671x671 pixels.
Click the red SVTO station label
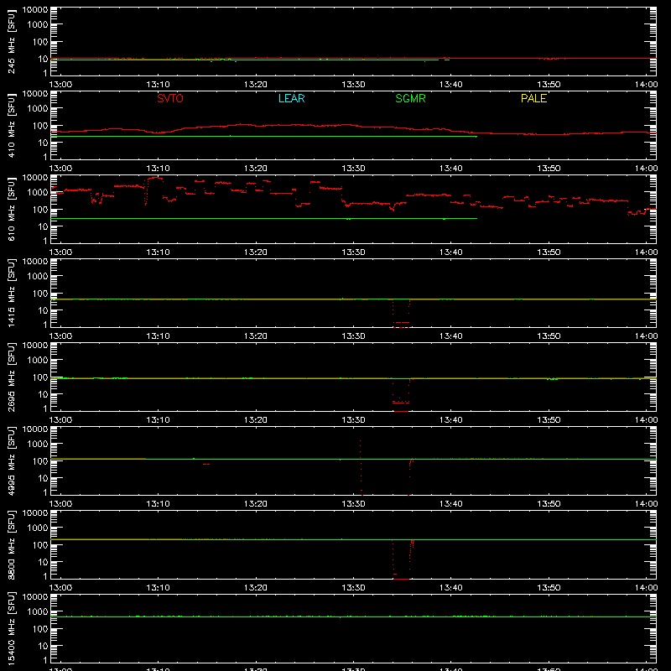coord(170,98)
